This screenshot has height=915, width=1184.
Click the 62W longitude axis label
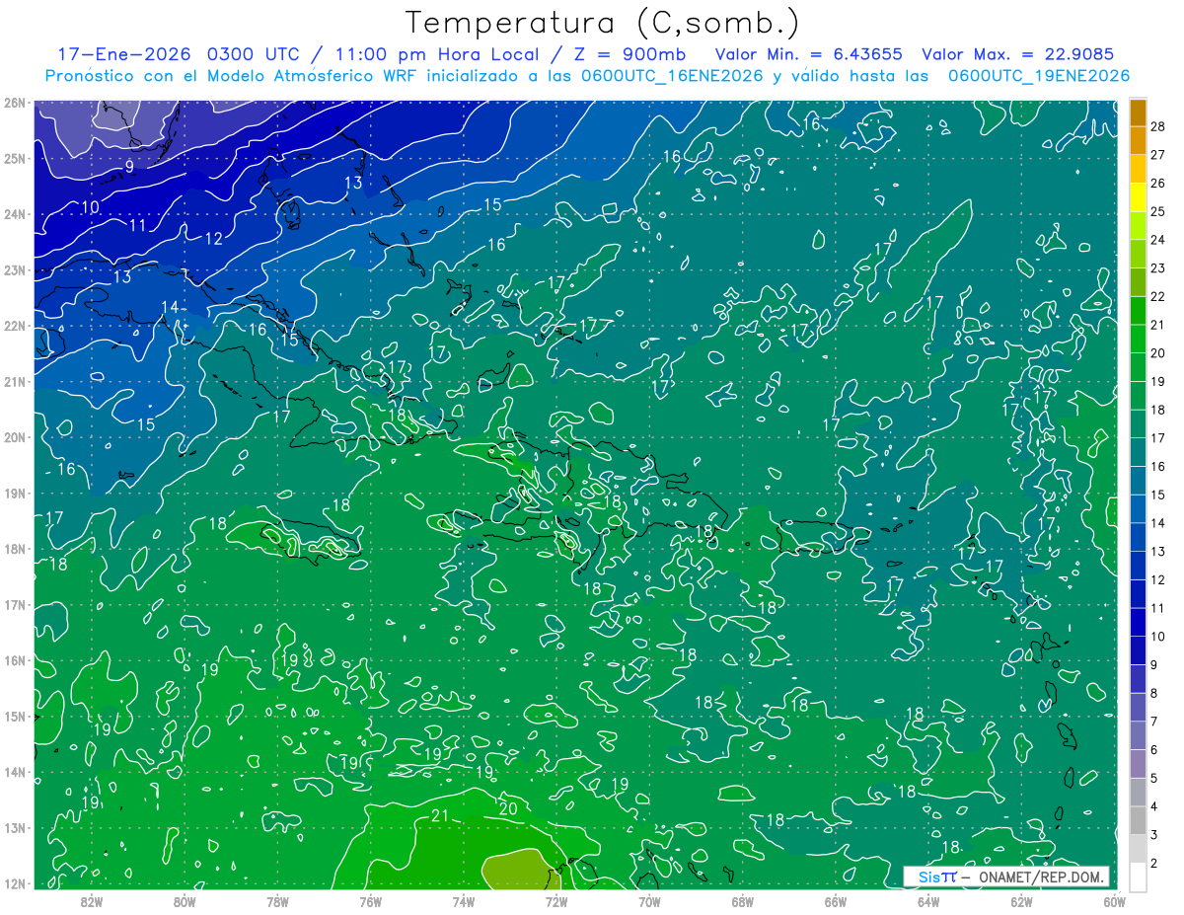point(1021,901)
